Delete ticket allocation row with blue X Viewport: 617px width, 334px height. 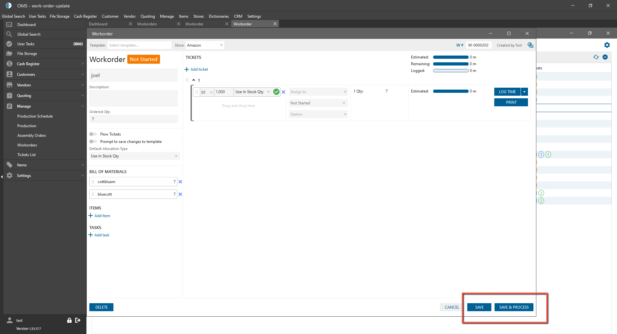[x=283, y=92]
